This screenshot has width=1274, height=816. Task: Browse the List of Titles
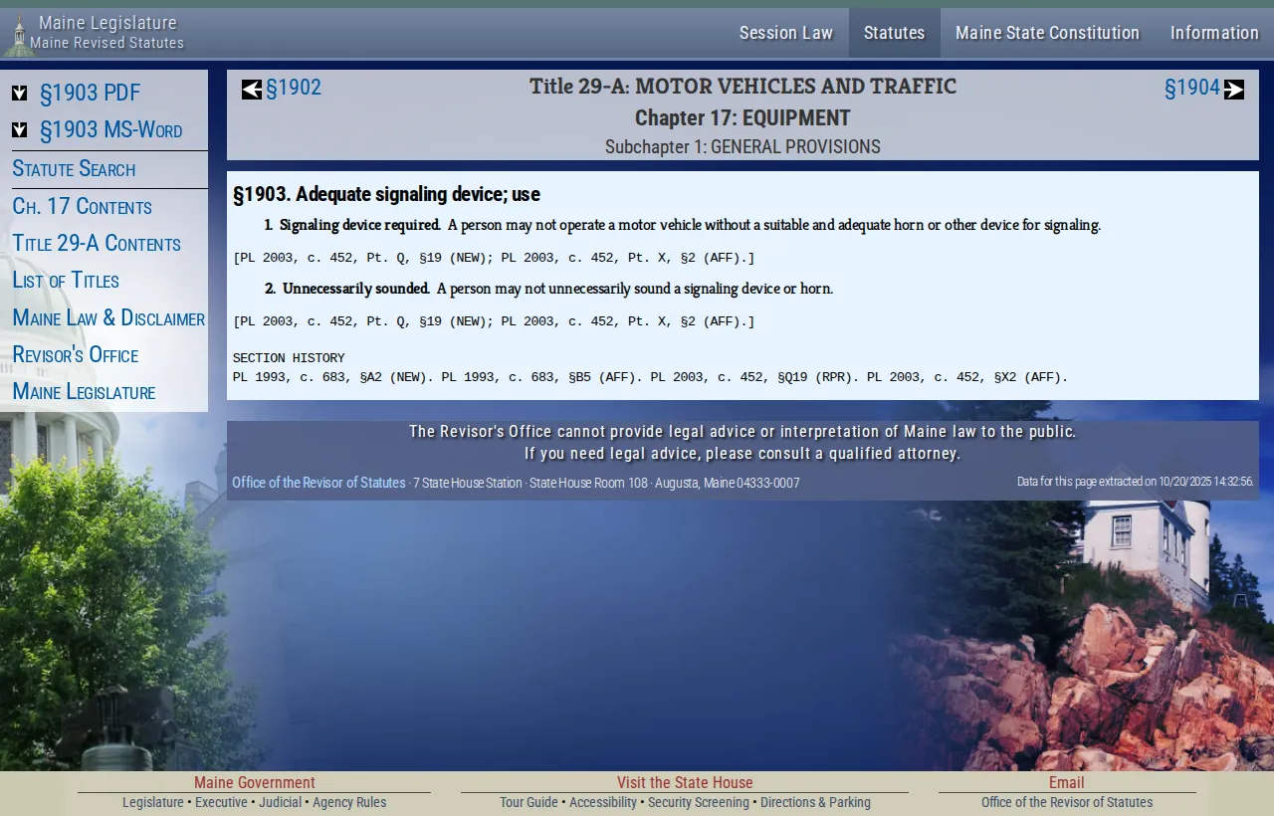66,280
